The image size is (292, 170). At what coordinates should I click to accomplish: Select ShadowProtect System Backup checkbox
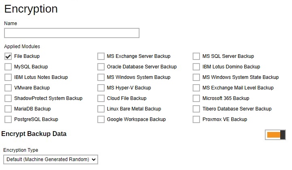[x=8, y=98]
